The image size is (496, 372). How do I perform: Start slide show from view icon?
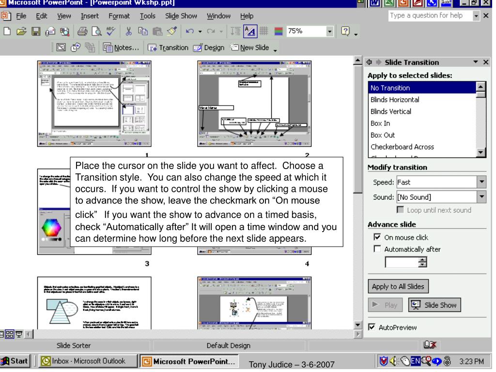[x=19, y=334]
